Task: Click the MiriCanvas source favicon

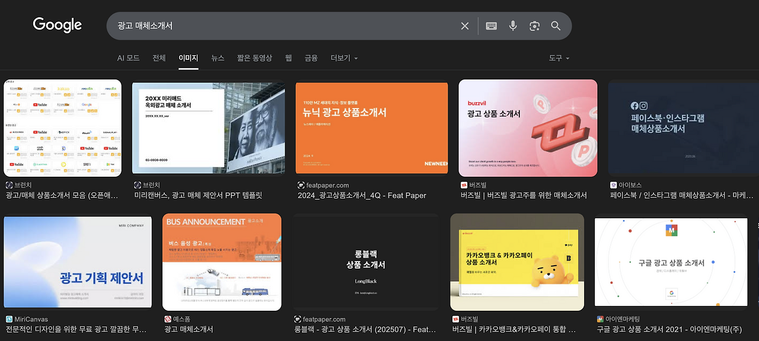Action: (9, 319)
